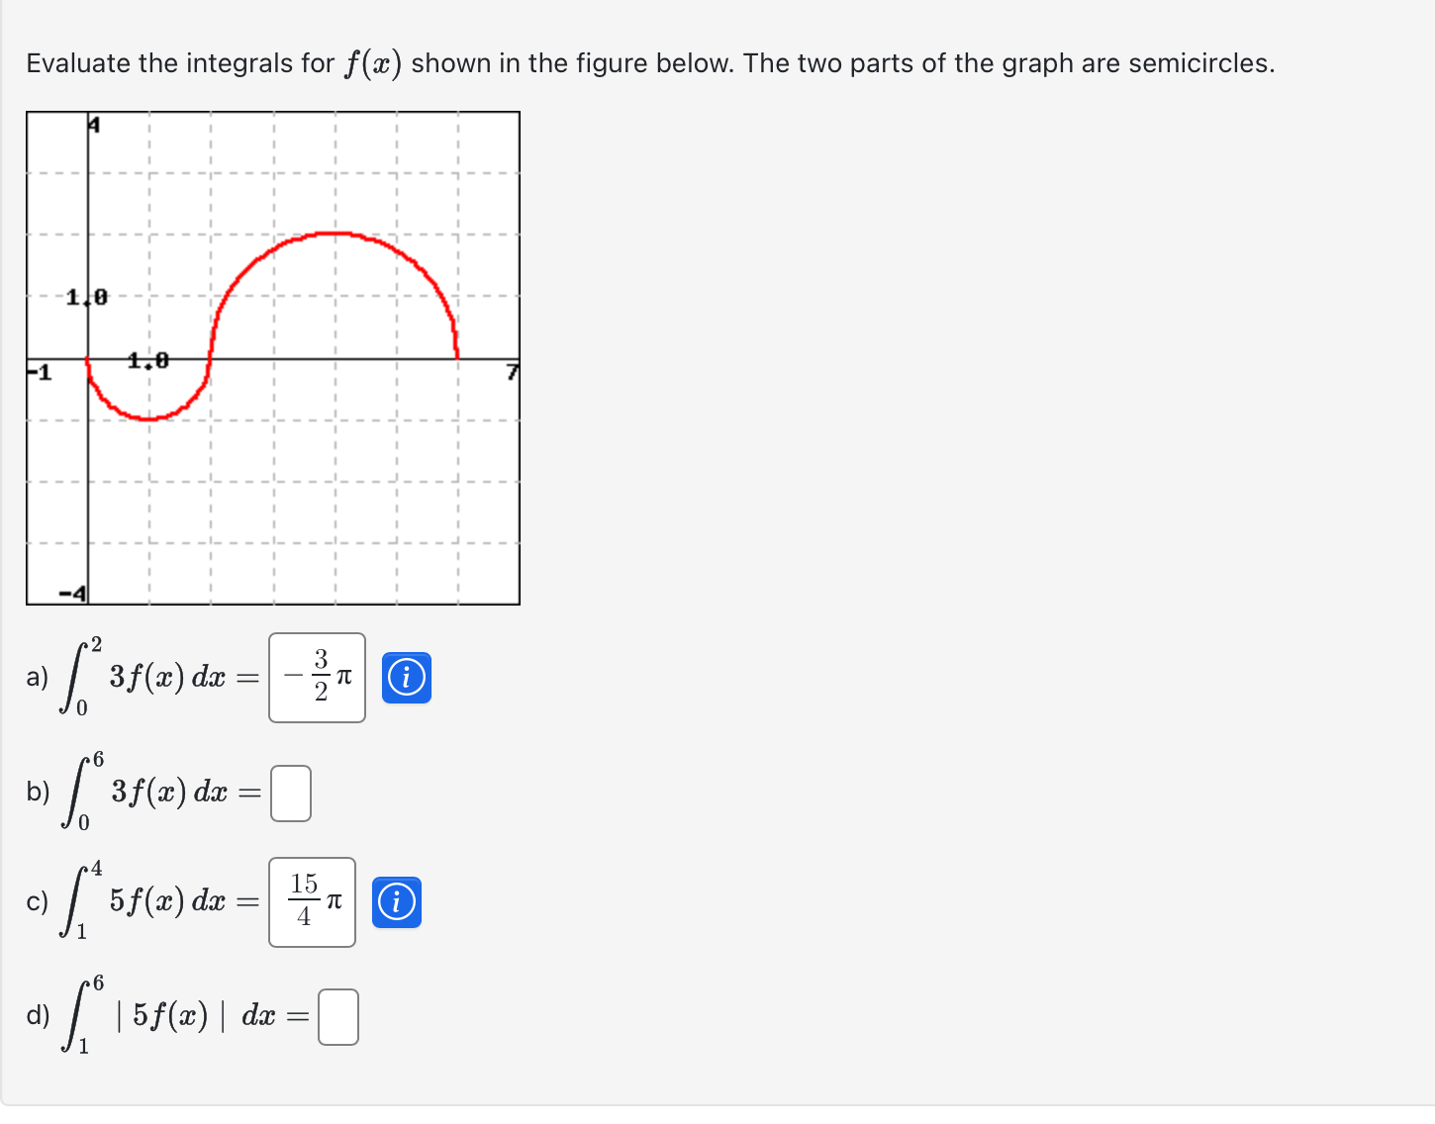
Task: Click the graph figure showing the semicircles
Action: click(272, 356)
